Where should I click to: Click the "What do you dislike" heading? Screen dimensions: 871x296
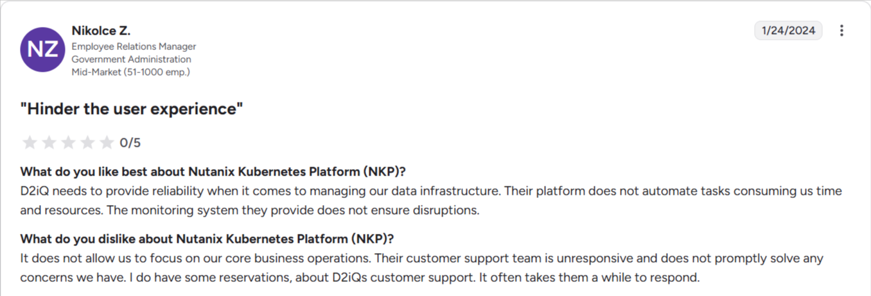click(207, 239)
